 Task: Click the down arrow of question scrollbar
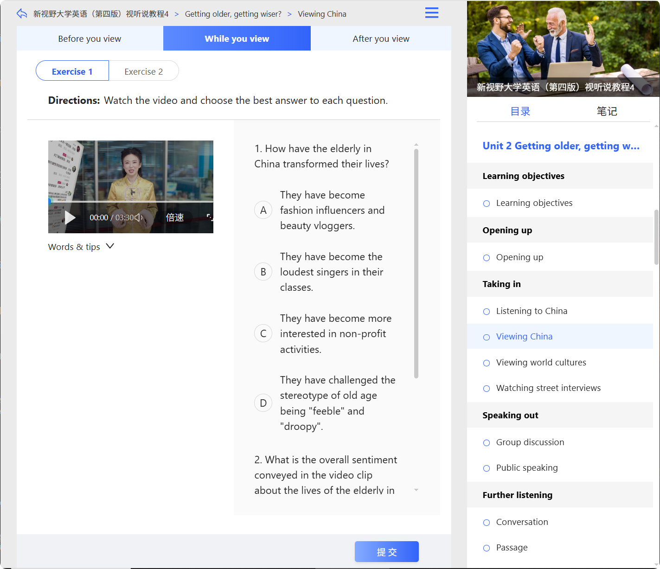[x=416, y=490]
